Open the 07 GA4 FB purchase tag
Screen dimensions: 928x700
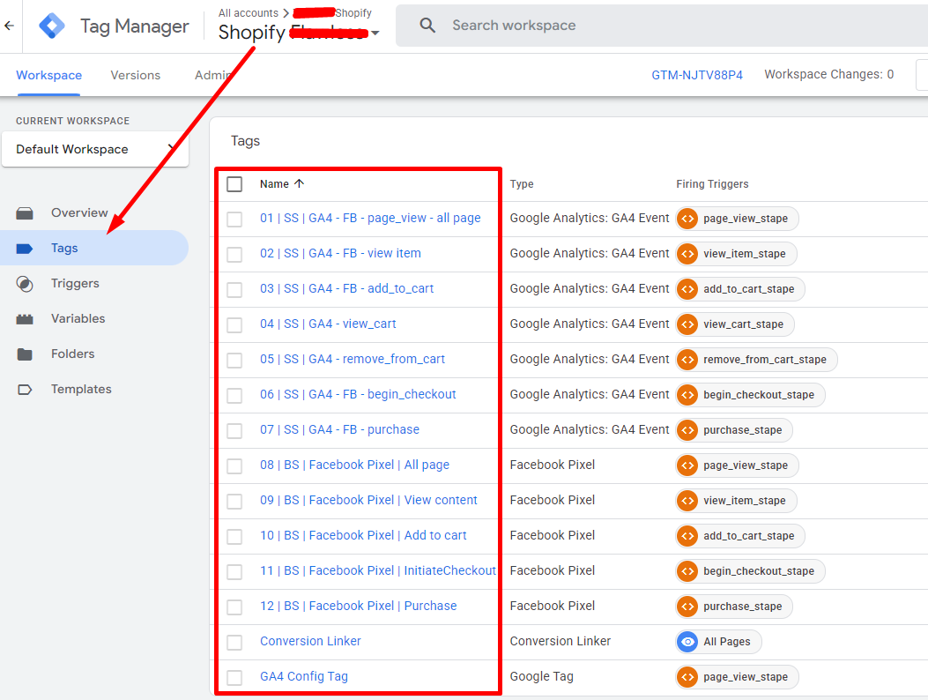coord(339,429)
